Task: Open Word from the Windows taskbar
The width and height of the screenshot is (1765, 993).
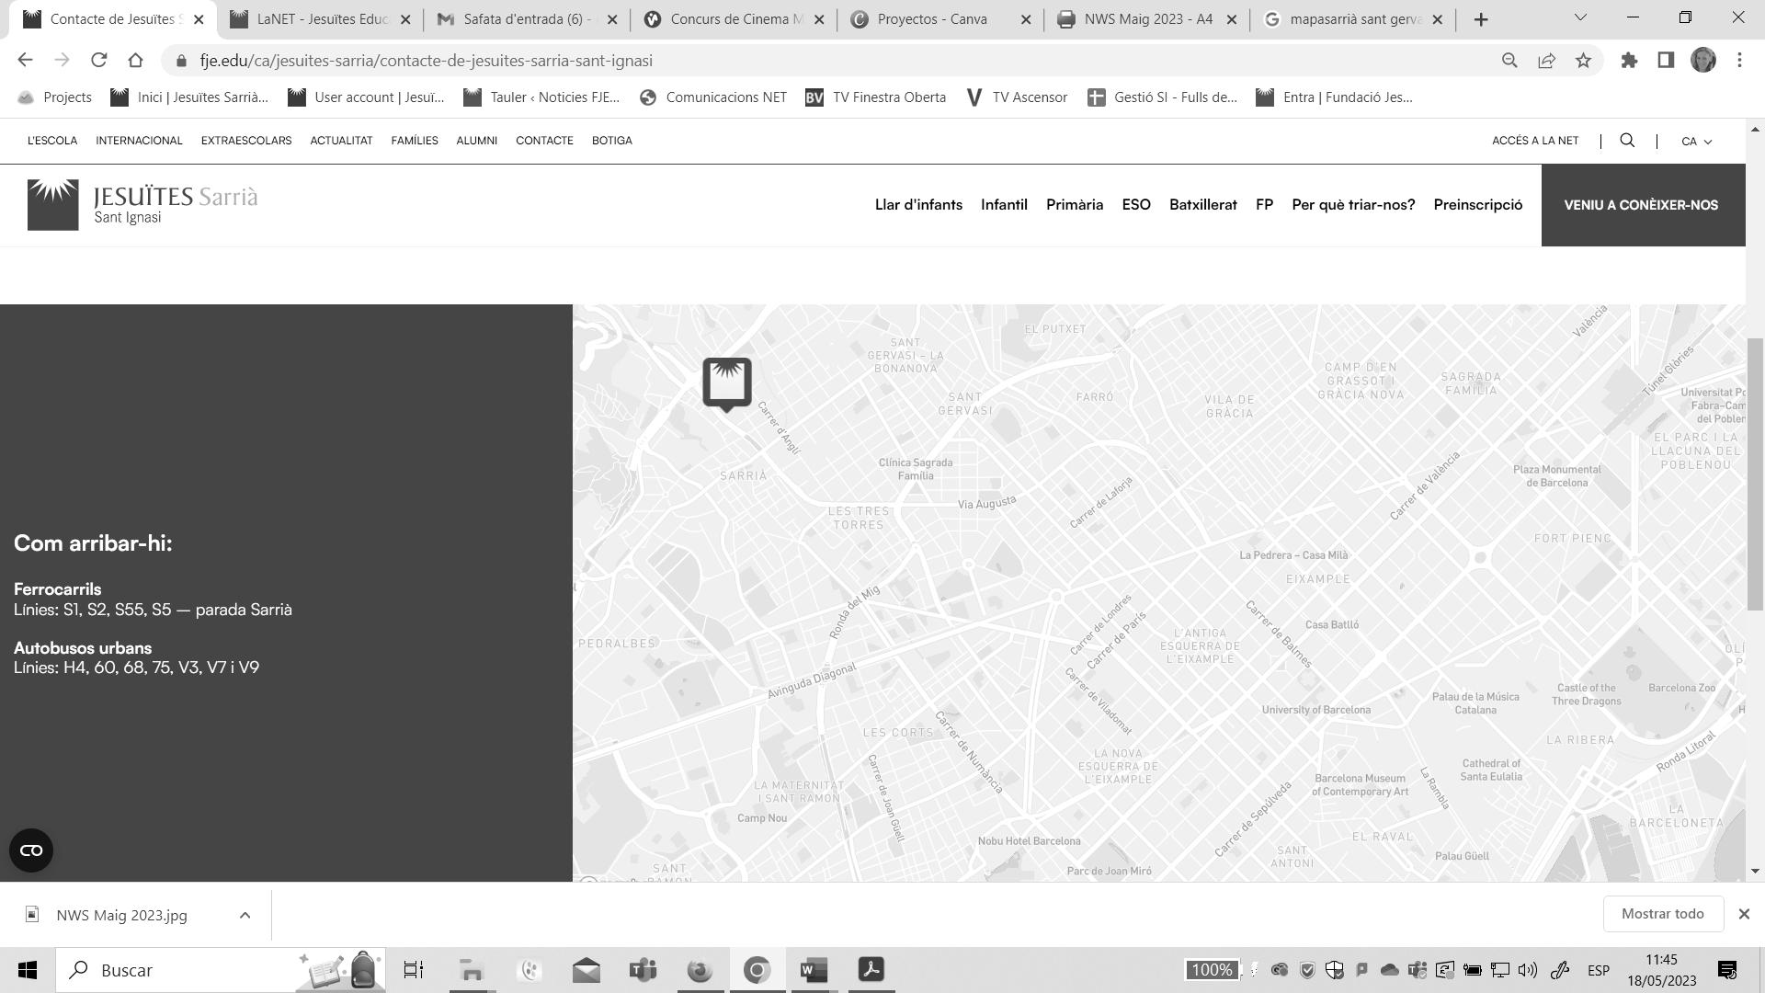Action: pyautogui.click(x=814, y=970)
